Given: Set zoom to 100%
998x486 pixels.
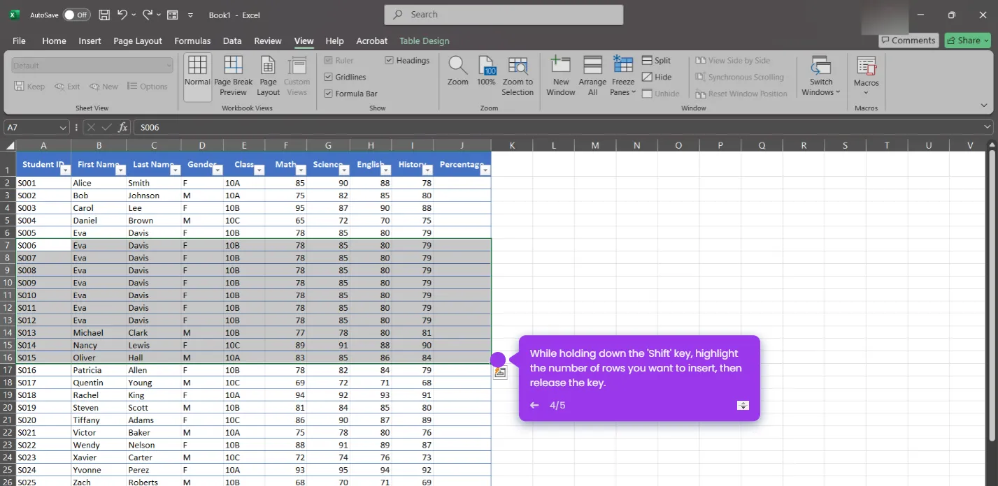Looking at the screenshot, I should point(486,71).
